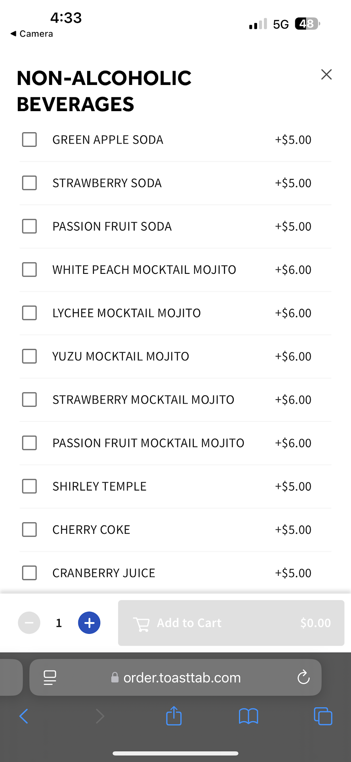Check the Green Apple Soda box
The height and width of the screenshot is (762, 351).
(29, 140)
